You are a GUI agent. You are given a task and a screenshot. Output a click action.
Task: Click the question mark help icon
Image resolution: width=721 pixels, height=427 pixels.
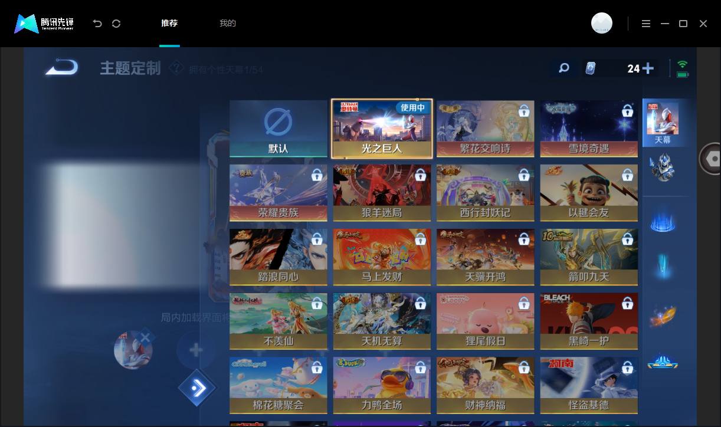176,68
